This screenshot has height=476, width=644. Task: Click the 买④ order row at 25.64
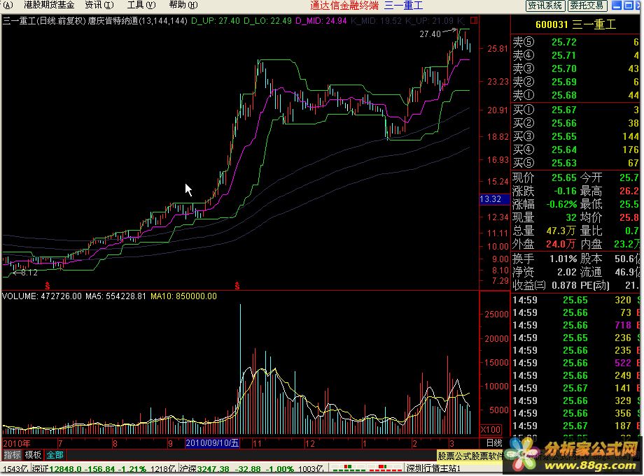coord(576,150)
